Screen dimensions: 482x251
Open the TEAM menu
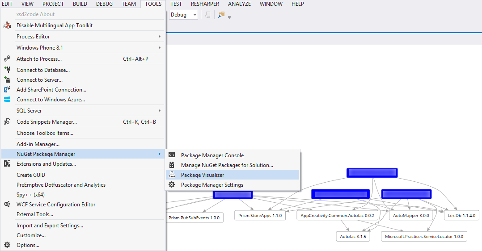tap(128, 4)
